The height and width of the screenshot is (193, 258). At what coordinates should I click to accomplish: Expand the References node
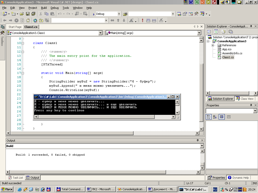coord(213,45)
